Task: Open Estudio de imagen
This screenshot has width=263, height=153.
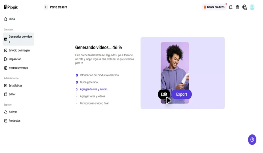Action: (17, 50)
